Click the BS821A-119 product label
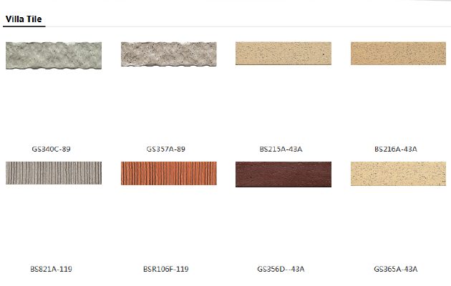 point(51,269)
